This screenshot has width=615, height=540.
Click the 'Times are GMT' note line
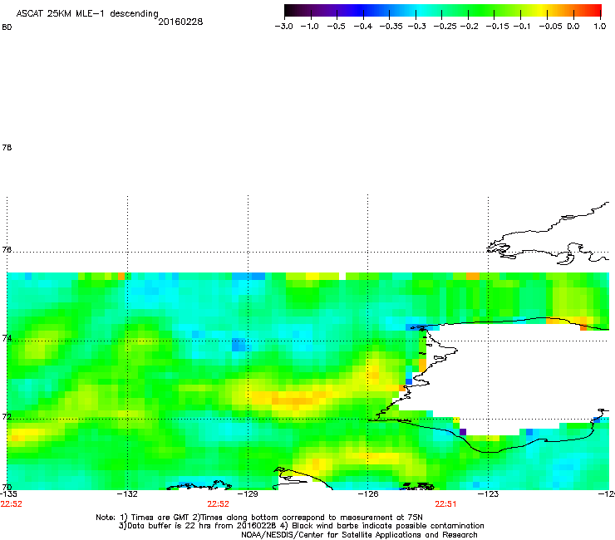(259, 518)
